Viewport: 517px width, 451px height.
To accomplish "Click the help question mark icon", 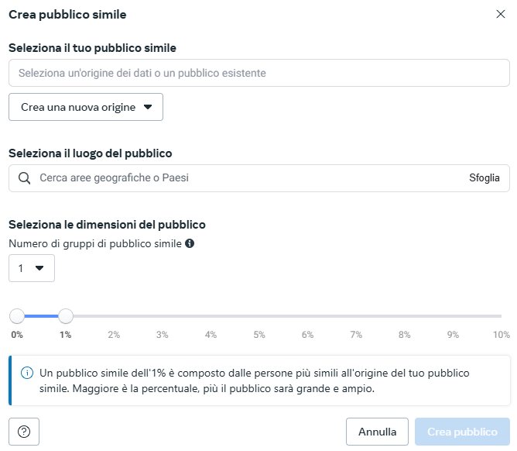I will point(24,432).
